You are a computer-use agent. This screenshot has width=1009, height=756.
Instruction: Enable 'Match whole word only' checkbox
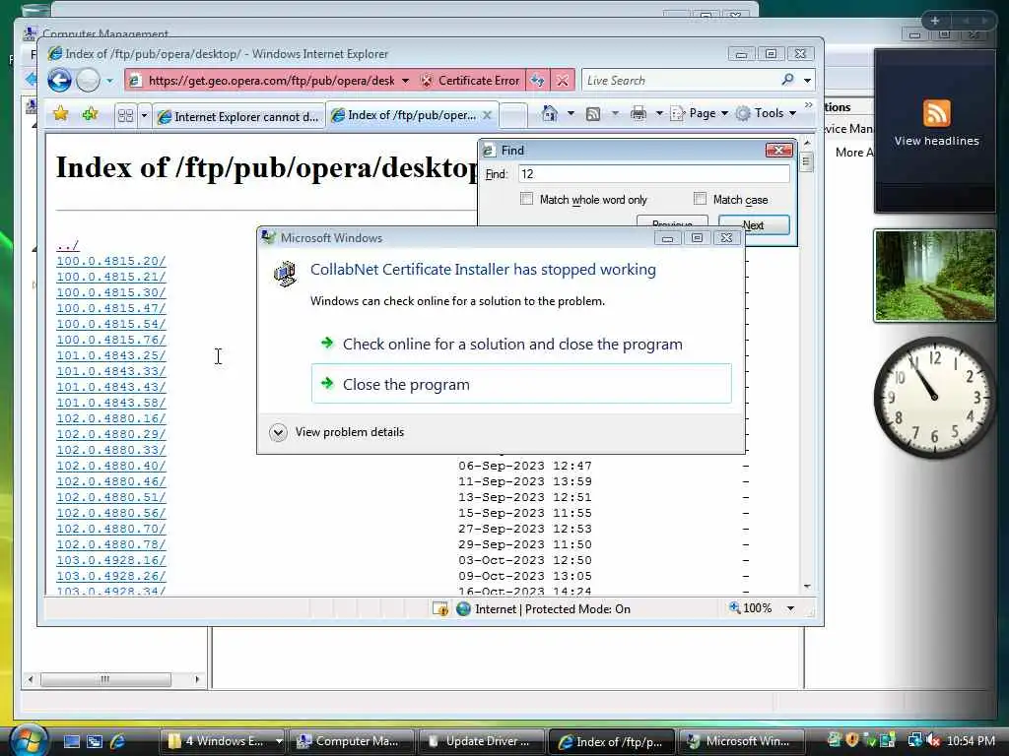(526, 199)
